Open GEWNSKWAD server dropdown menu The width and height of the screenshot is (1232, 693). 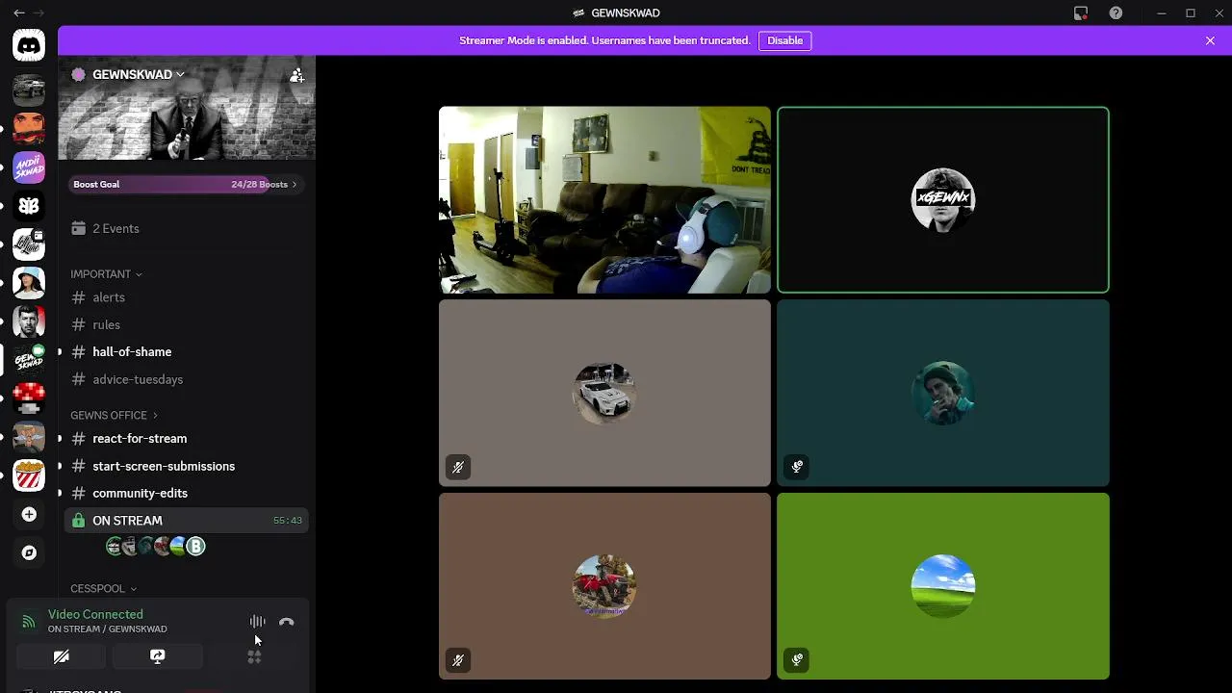click(138, 74)
